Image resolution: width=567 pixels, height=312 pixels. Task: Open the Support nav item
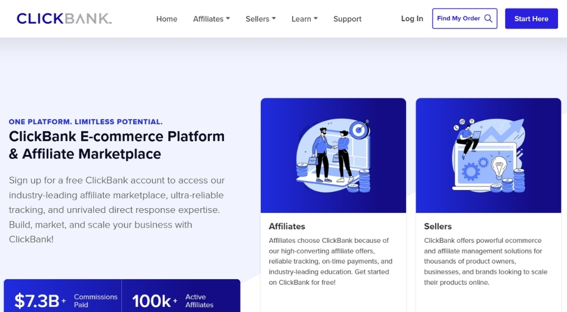[347, 19]
